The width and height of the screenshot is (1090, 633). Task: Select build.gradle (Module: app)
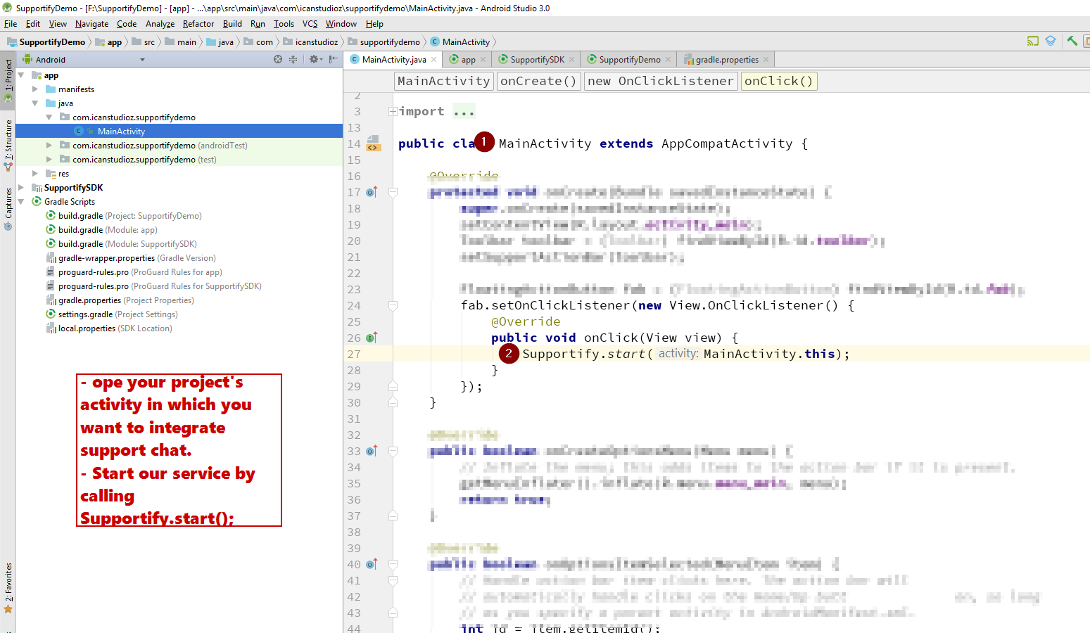(x=108, y=230)
